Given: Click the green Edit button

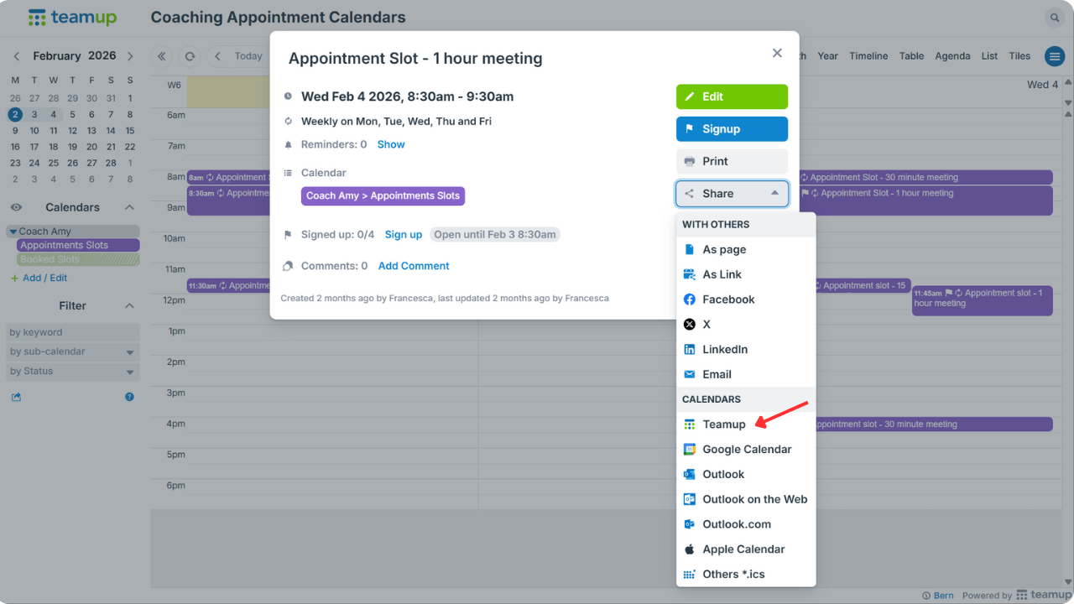Looking at the screenshot, I should 732,96.
